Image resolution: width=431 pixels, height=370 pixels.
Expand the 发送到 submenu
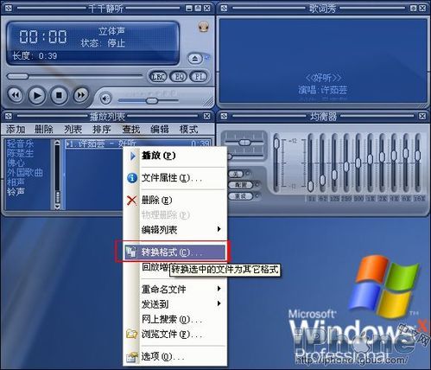174,303
